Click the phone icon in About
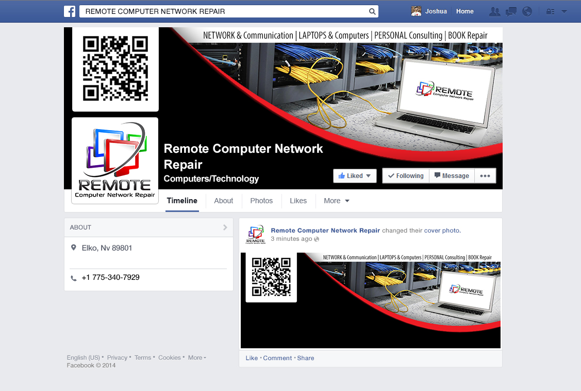 pyautogui.click(x=73, y=278)
